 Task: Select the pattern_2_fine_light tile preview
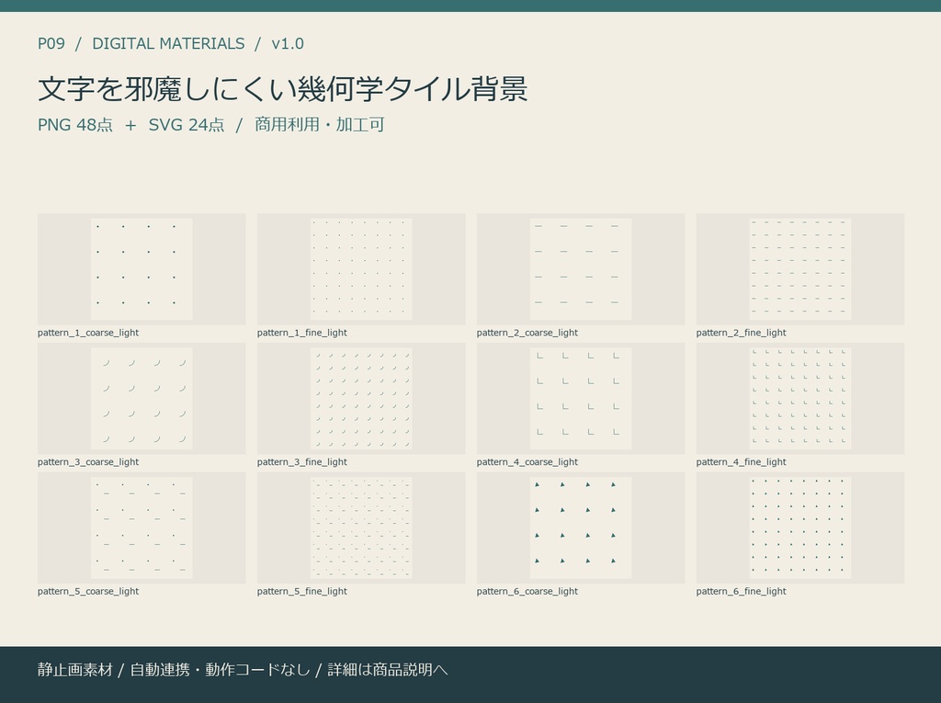(x=800, y=269)
